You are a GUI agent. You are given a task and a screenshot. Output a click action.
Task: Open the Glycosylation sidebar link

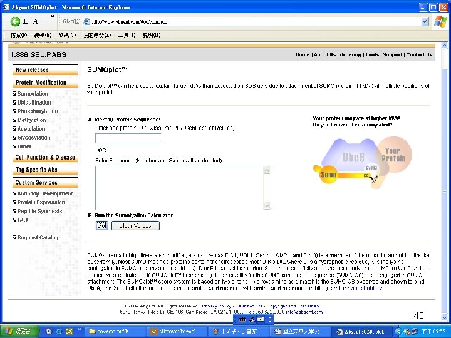pos(34,137)
